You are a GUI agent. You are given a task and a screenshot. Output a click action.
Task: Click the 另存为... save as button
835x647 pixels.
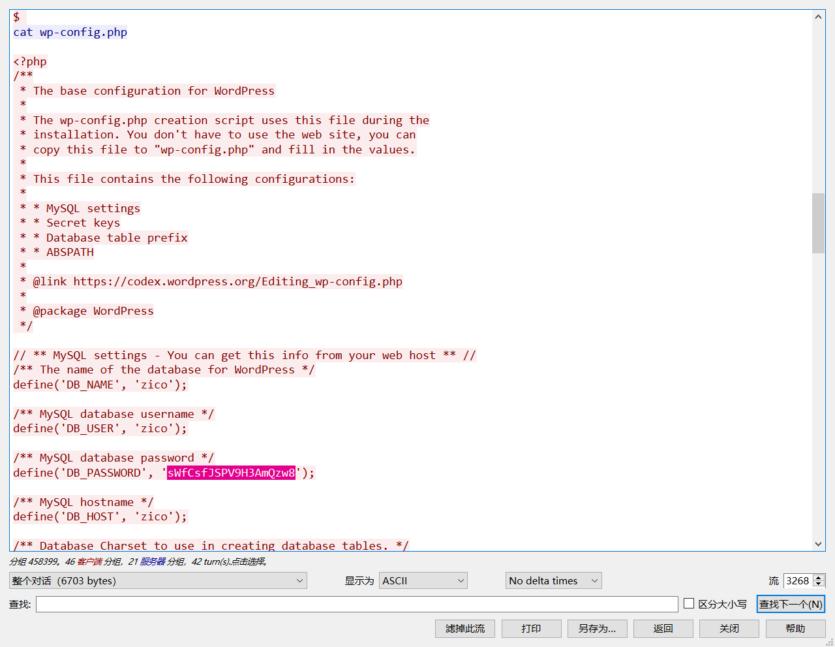(x=597, y=629)
